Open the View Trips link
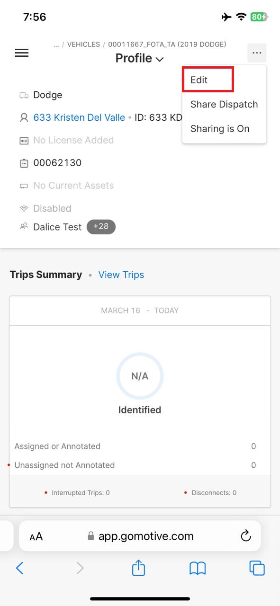Viewport: 280px width, 606px height. point(121,275)
